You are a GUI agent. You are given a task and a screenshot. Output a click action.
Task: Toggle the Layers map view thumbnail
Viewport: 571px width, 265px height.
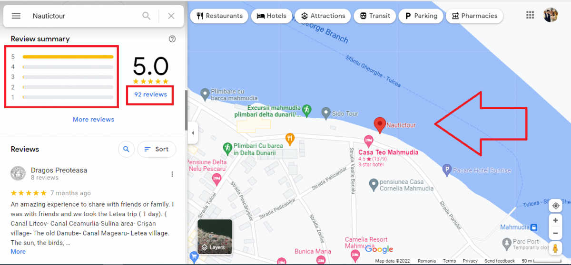[215, 236]
